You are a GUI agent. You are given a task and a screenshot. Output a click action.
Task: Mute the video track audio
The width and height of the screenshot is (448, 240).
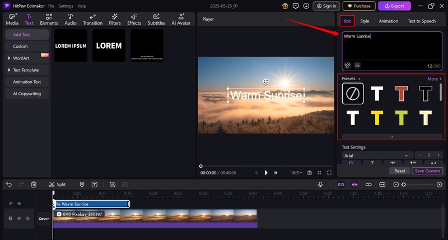point(27,218)
